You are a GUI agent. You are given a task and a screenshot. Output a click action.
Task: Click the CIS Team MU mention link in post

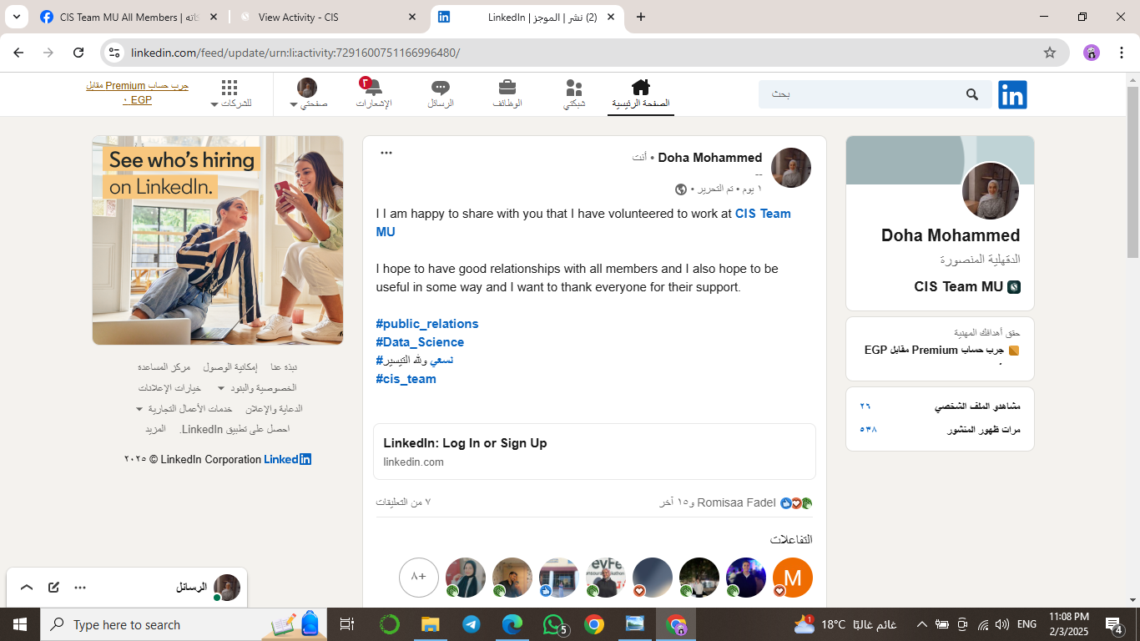click(x=583, y=223)
